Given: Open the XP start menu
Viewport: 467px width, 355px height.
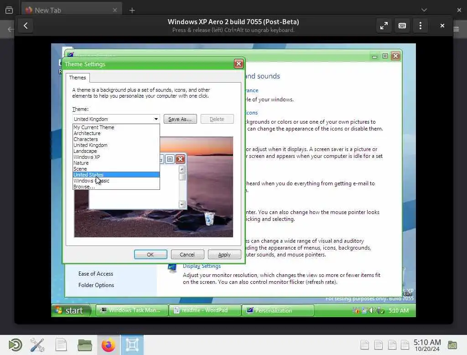Looking at the screenshot, I should (x=72, y=311).
